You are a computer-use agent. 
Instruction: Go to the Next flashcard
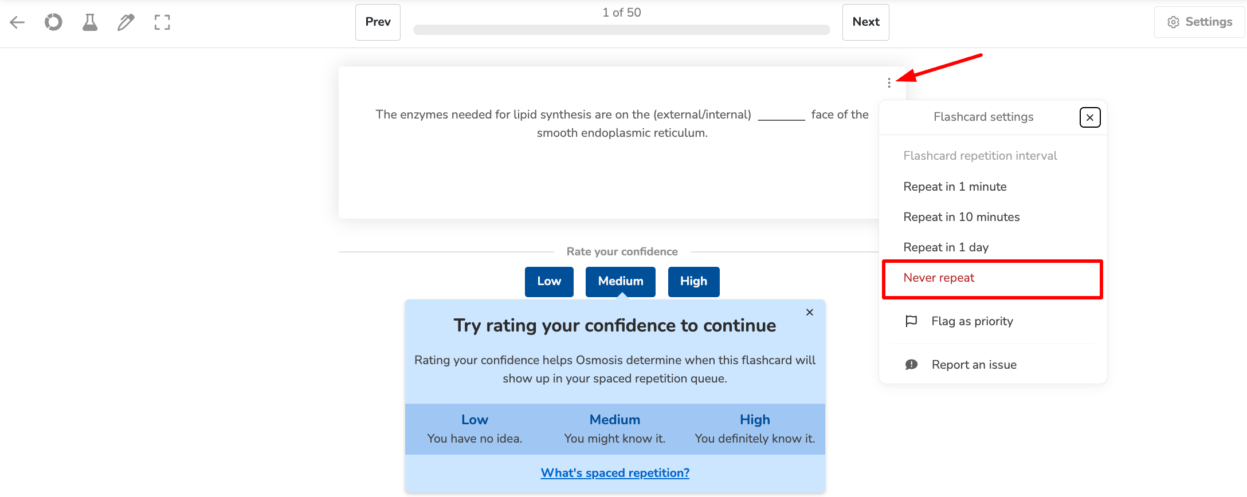coord(865,22)
